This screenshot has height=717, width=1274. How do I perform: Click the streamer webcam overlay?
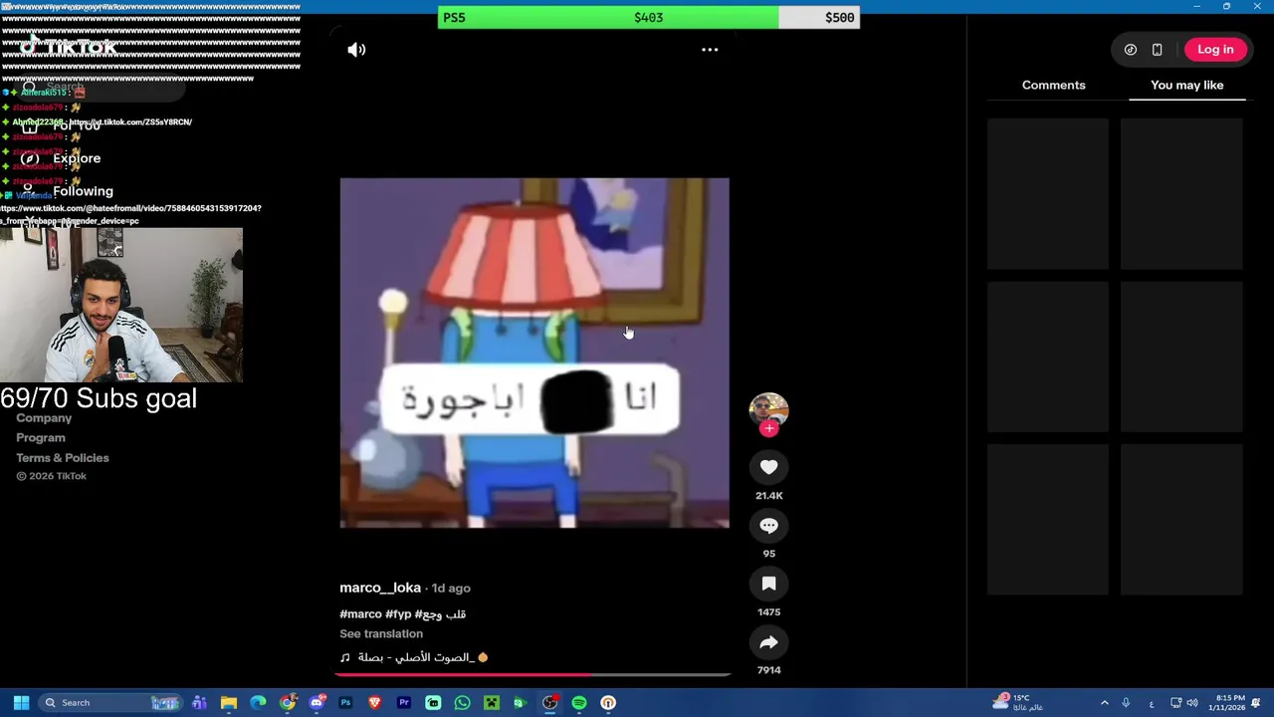[x=121, y=305]
